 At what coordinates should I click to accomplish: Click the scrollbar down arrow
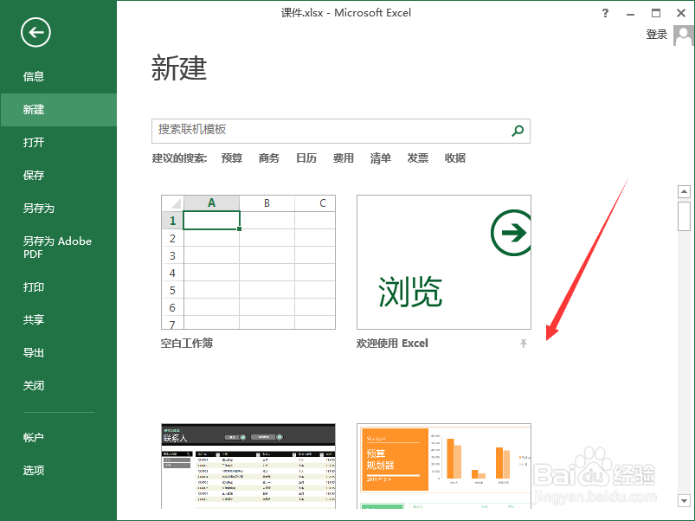tap(684, 500)
